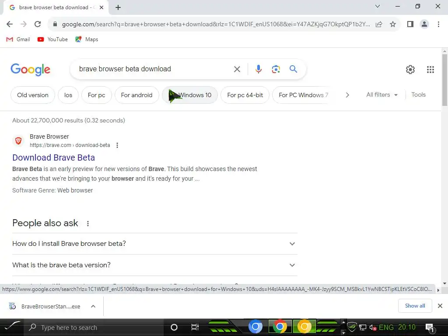Click the forward navigation arrow
The image size is (448, 336).
pyautogui.click(x=24, y=24)
